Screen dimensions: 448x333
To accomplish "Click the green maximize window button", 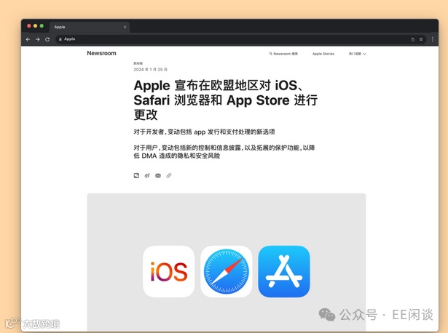I will click(42, 26).
